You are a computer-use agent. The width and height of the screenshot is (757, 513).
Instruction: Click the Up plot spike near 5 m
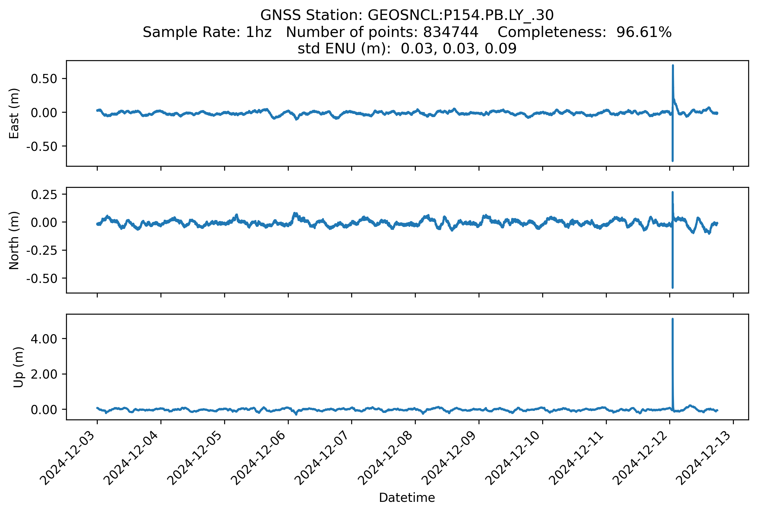click(x=672, y=320)
